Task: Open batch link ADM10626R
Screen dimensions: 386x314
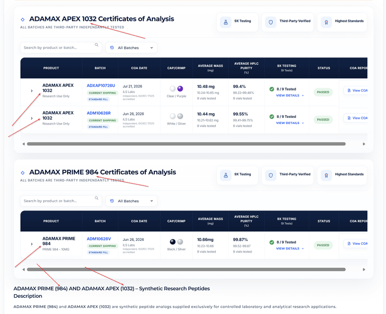Action: click(x=99, y=113)
